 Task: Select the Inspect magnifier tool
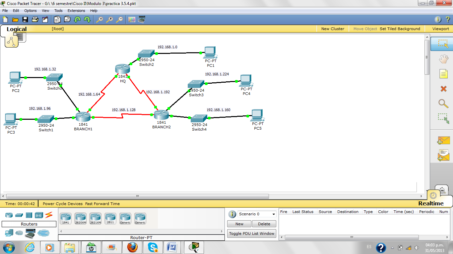tap(443, 104)
